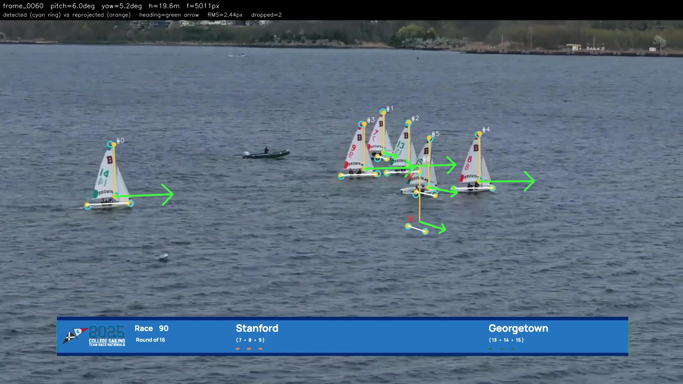The width and height of the screenshot is (683, 384).
Task: Click Stanford's "(7 • 8 • 9)" boat numbers
Action: click(x=250, y=340)
